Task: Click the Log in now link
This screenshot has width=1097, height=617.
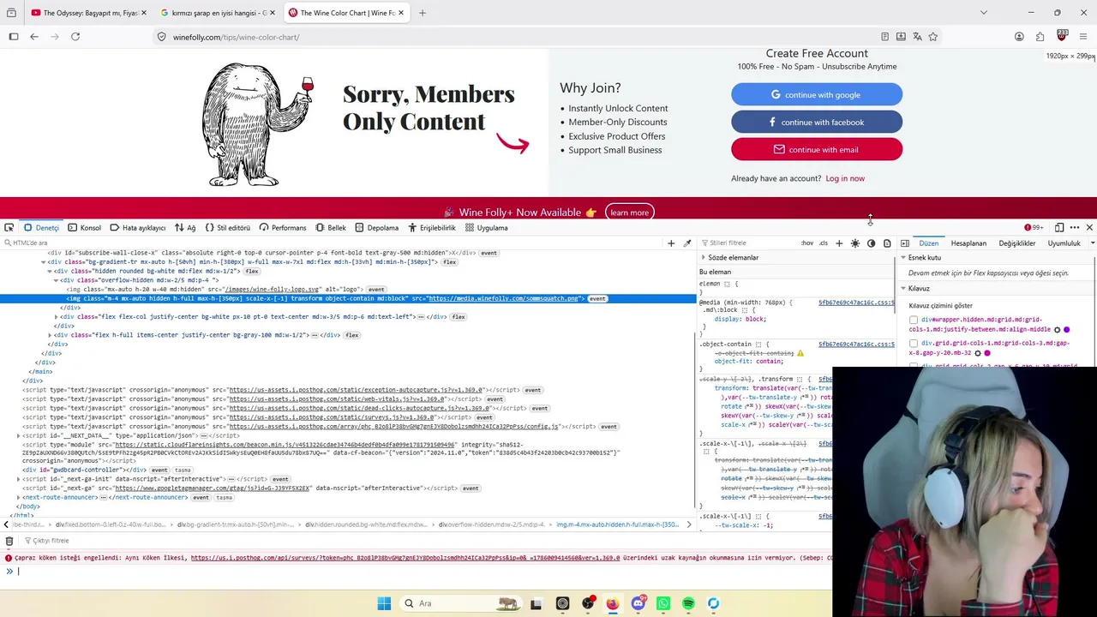Action: pos(845,178)
